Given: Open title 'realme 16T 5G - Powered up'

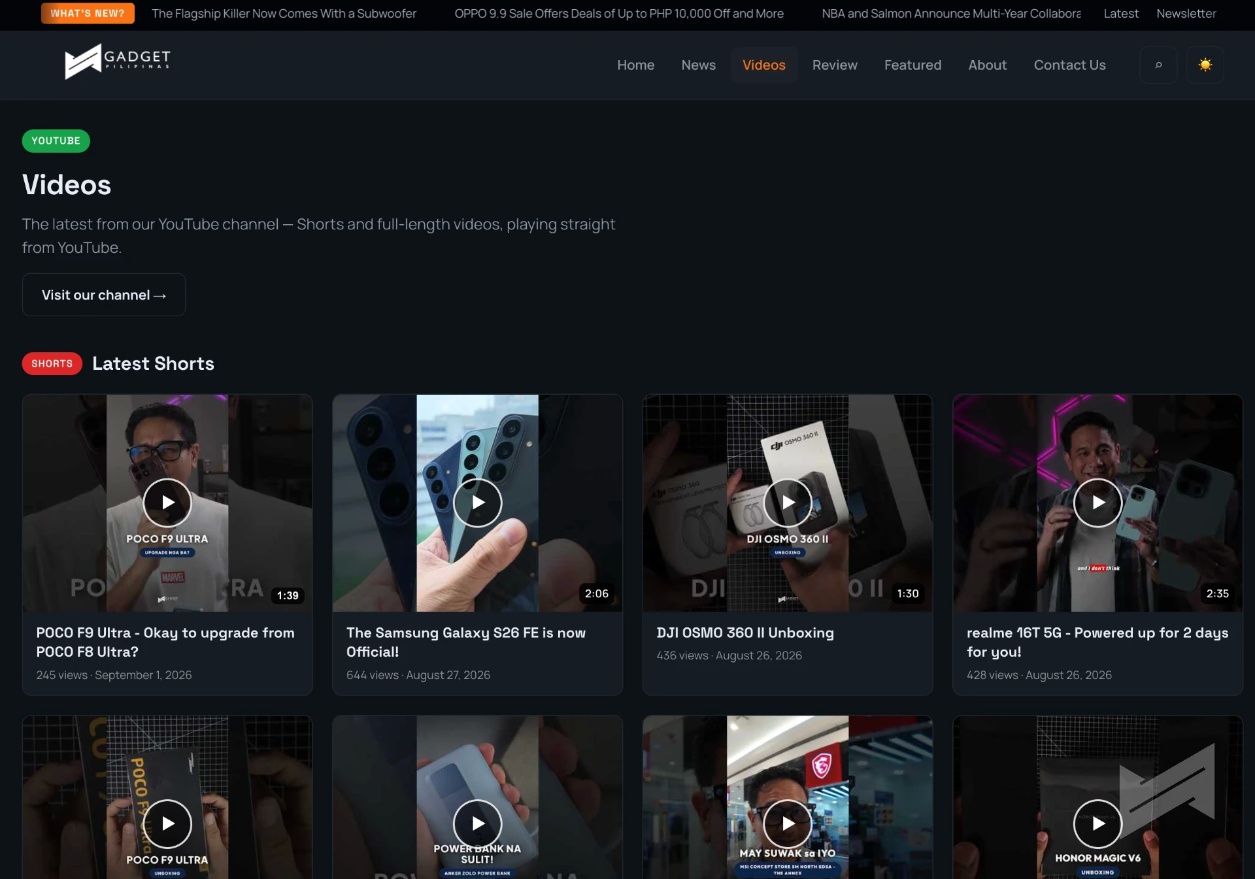Looking at the screenshot, I should [1097, 642].
